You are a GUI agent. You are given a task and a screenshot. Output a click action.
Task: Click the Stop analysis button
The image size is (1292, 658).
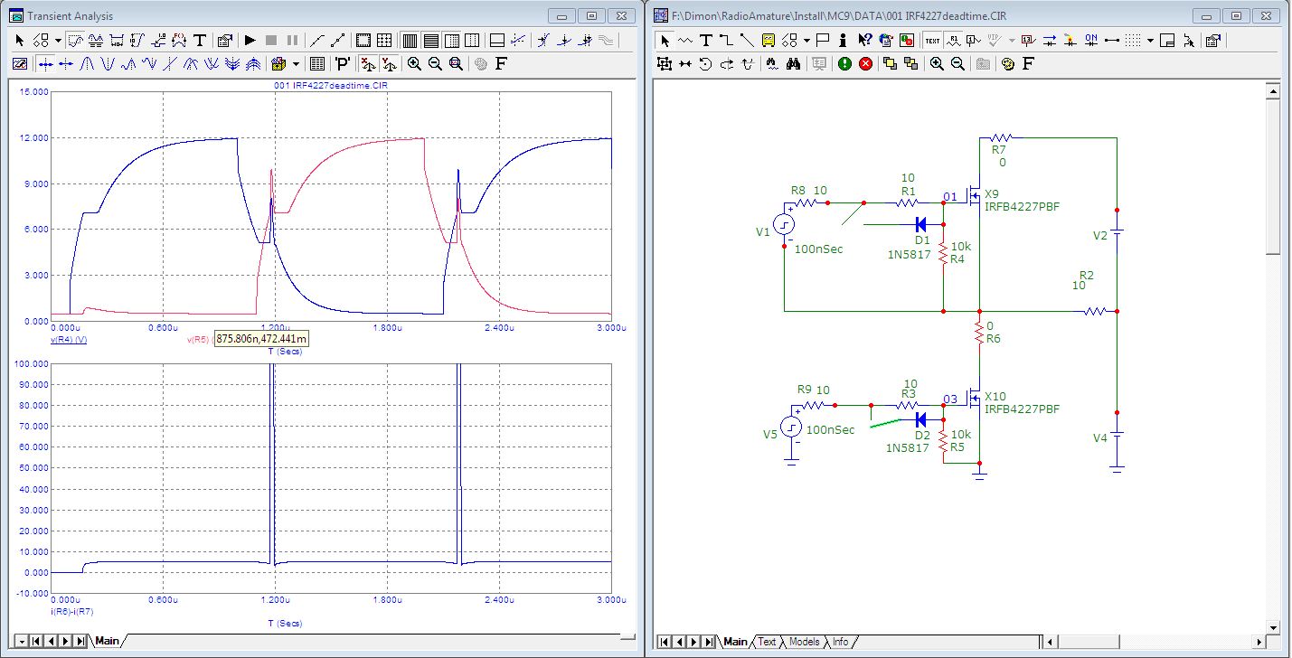271,40
